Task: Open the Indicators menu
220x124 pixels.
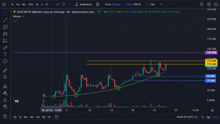Action: [x=83, y=5]
